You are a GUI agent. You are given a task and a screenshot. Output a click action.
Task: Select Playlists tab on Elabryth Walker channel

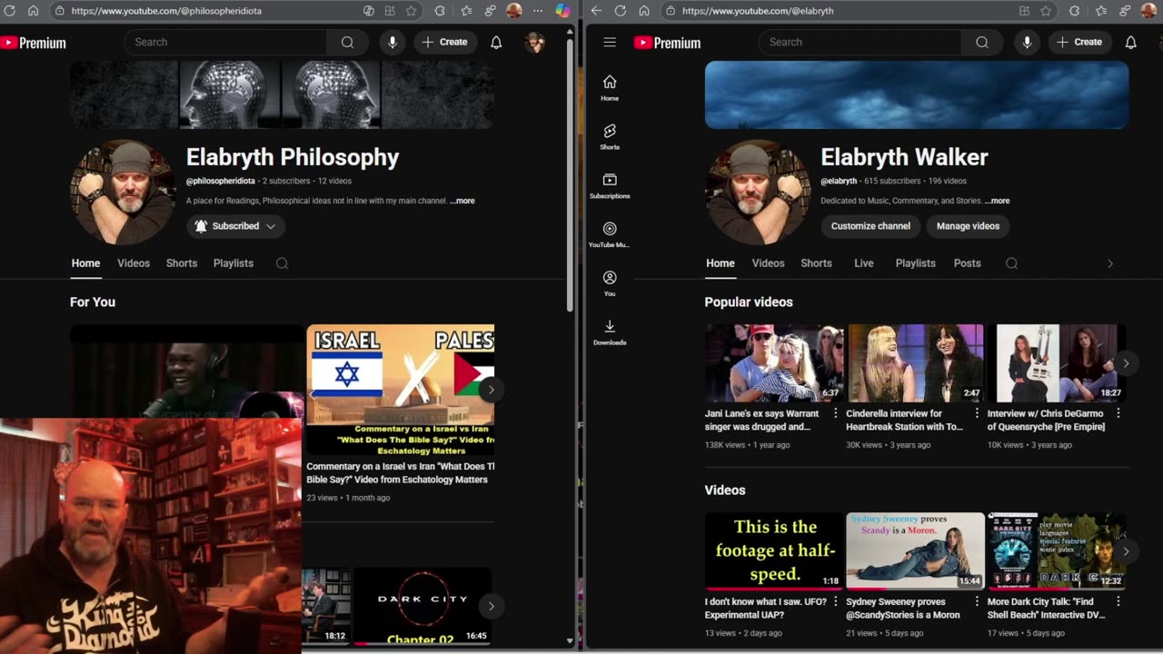click(915, 263)
